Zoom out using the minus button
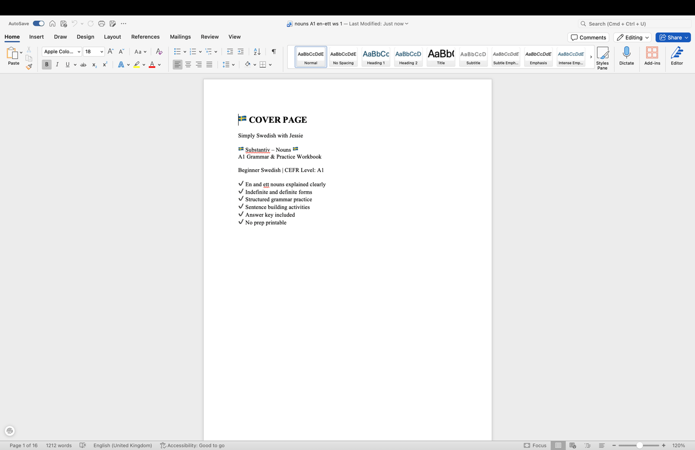This screenshot has width=695, height=450. [x=614, y=445]
